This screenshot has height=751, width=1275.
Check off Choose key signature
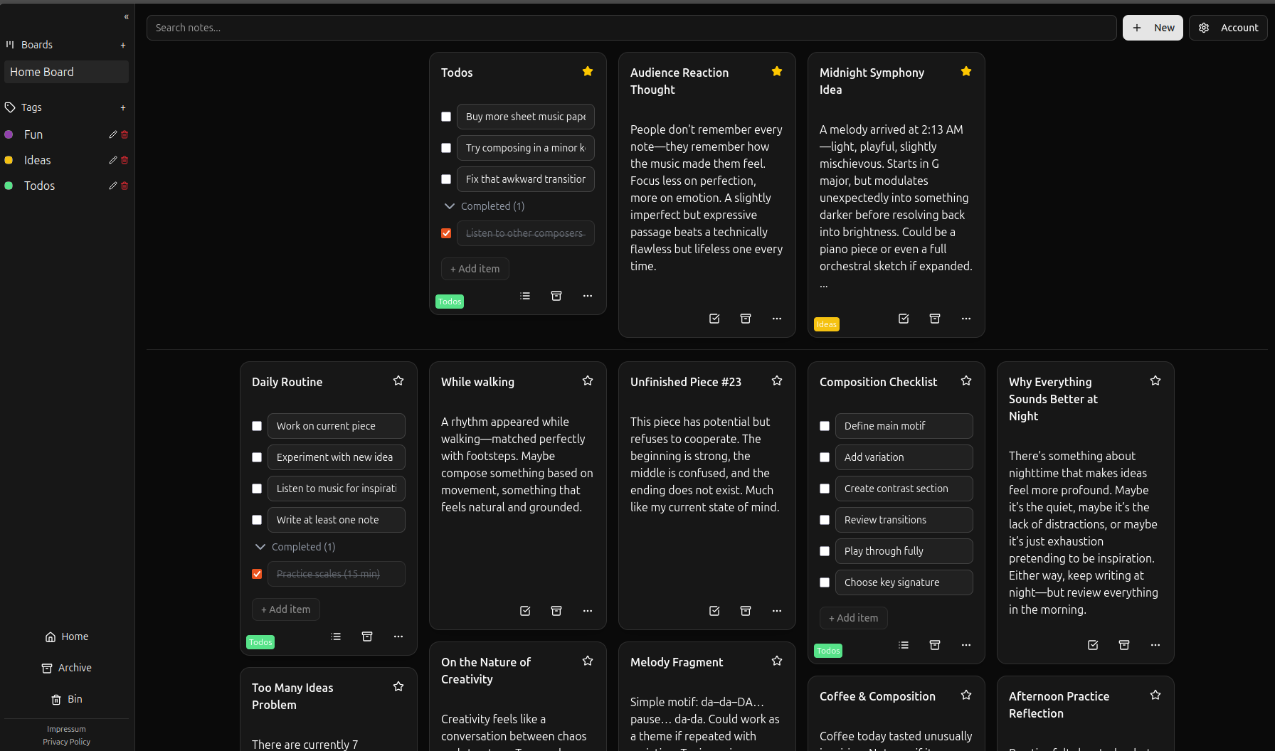[825, 582]
